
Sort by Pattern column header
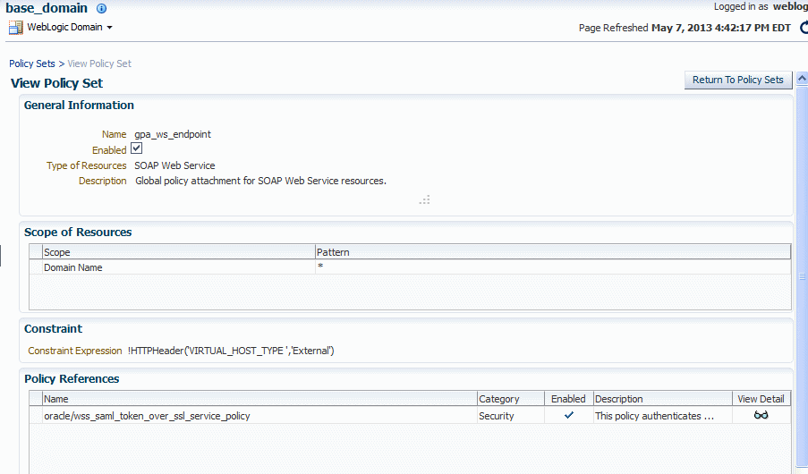pos(552,252)
